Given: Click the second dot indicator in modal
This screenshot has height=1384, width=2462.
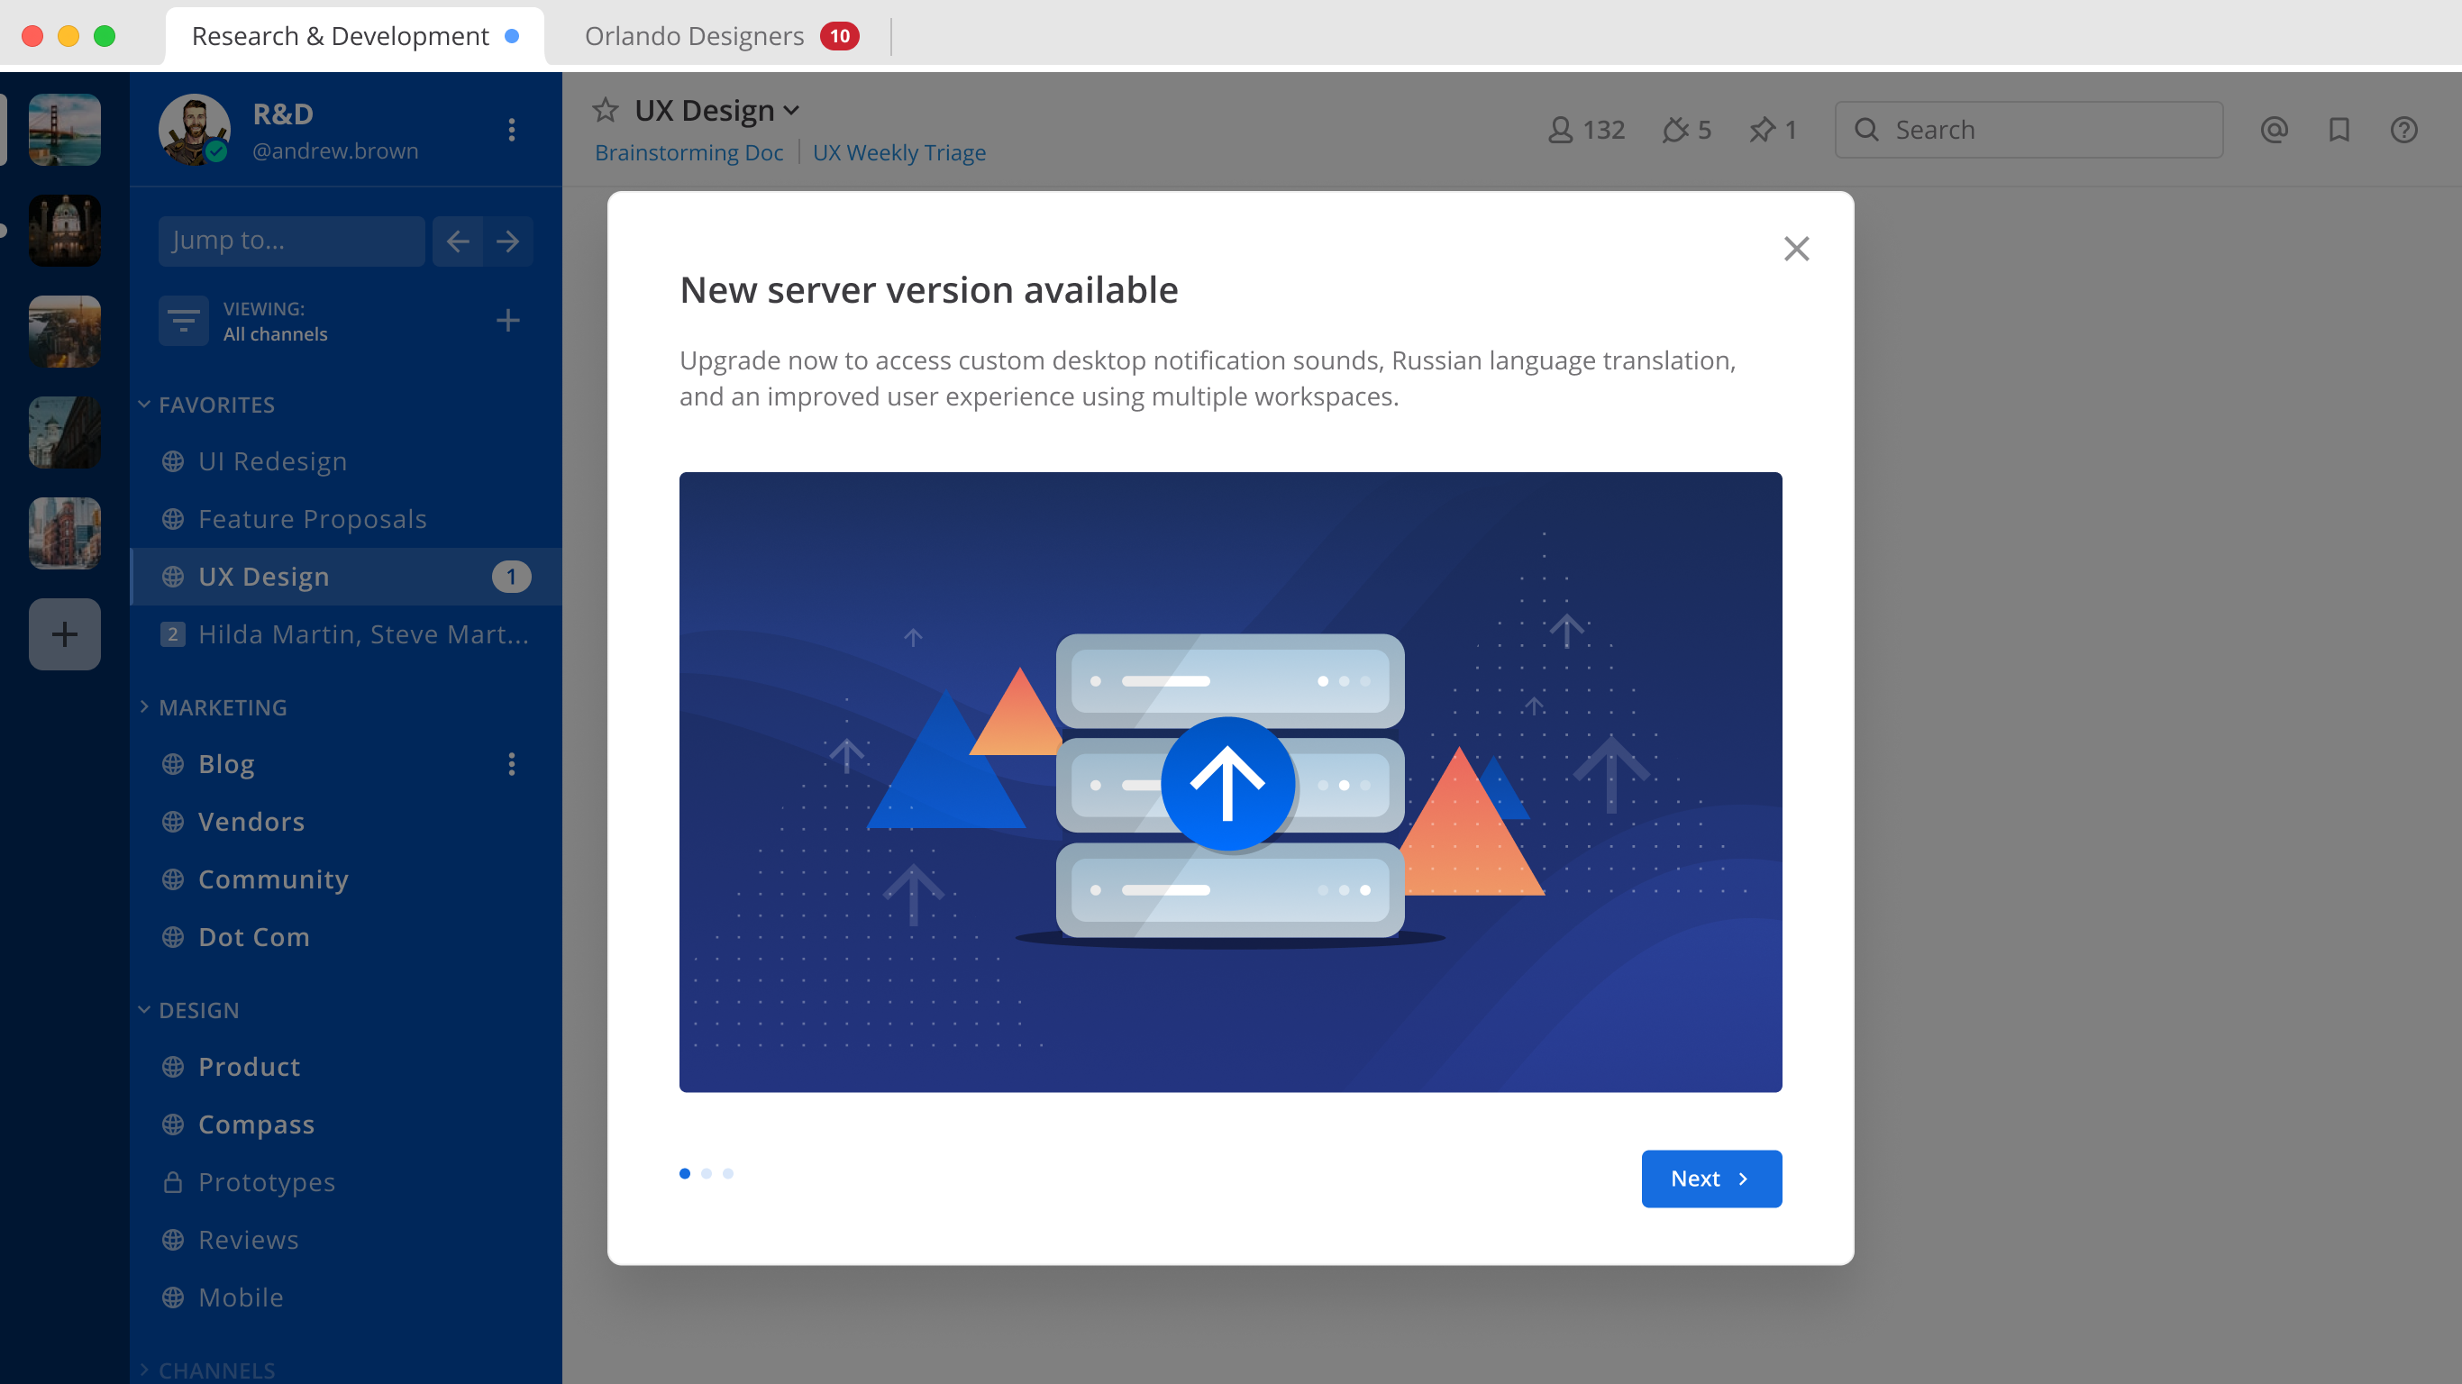Looking at the screenshot, I should coord(707,1173).
